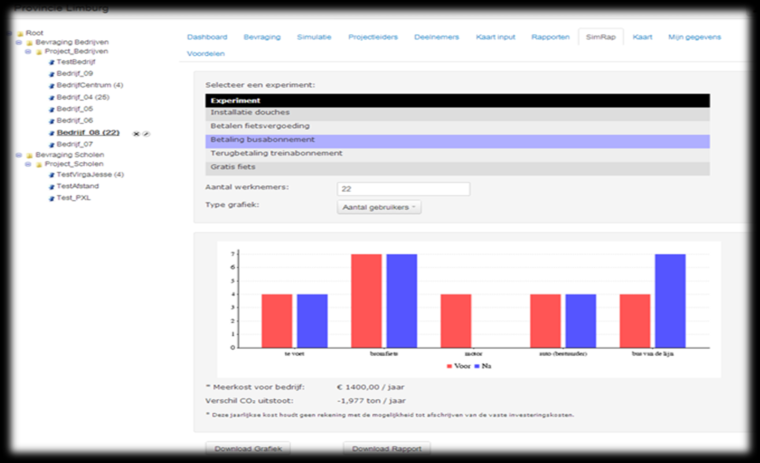Select TestAfstand in the tree
The height and width of the screenshot is (463, 760).
tap(78, 186)
